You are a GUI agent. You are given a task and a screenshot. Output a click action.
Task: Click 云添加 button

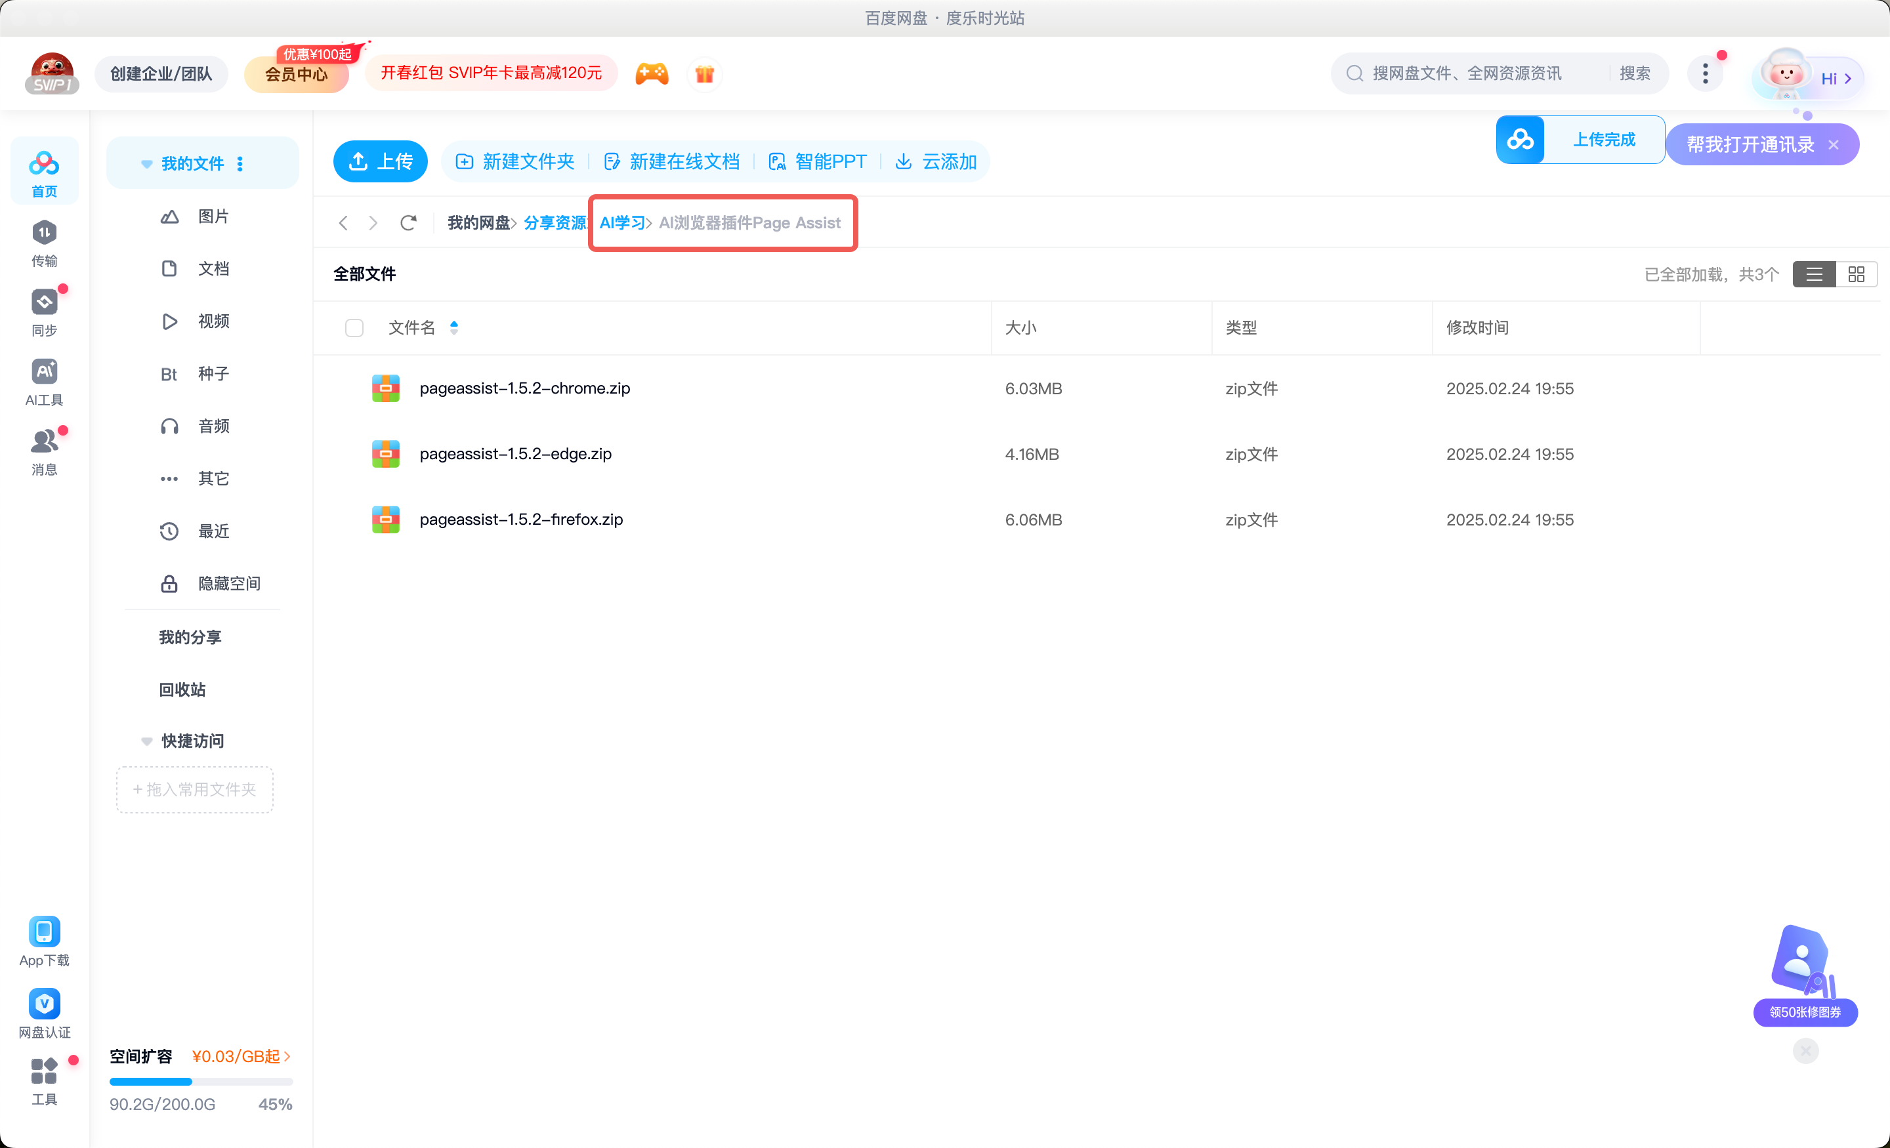click(936, 161)
